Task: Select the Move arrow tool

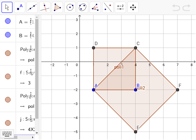Action: tap(7, 7)
